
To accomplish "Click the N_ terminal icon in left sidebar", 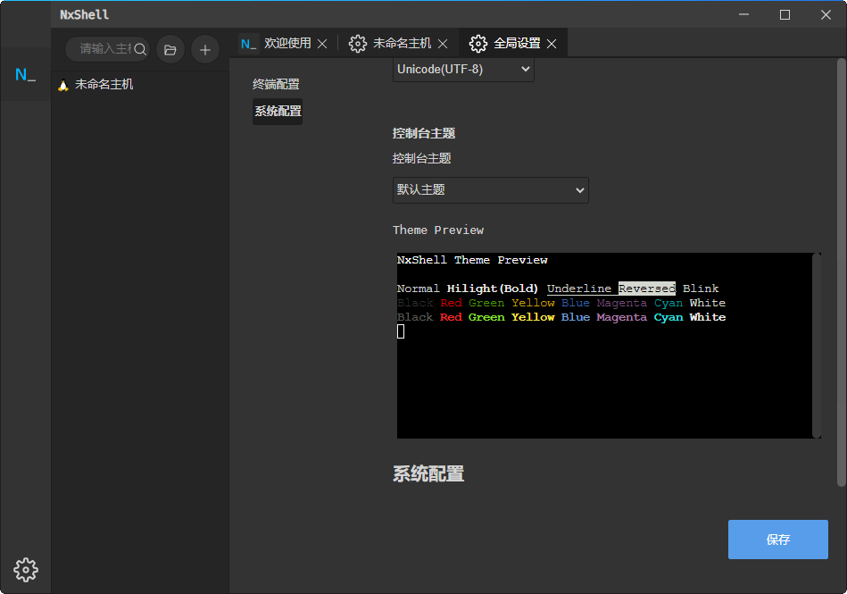I will click(x=25, y=75).
